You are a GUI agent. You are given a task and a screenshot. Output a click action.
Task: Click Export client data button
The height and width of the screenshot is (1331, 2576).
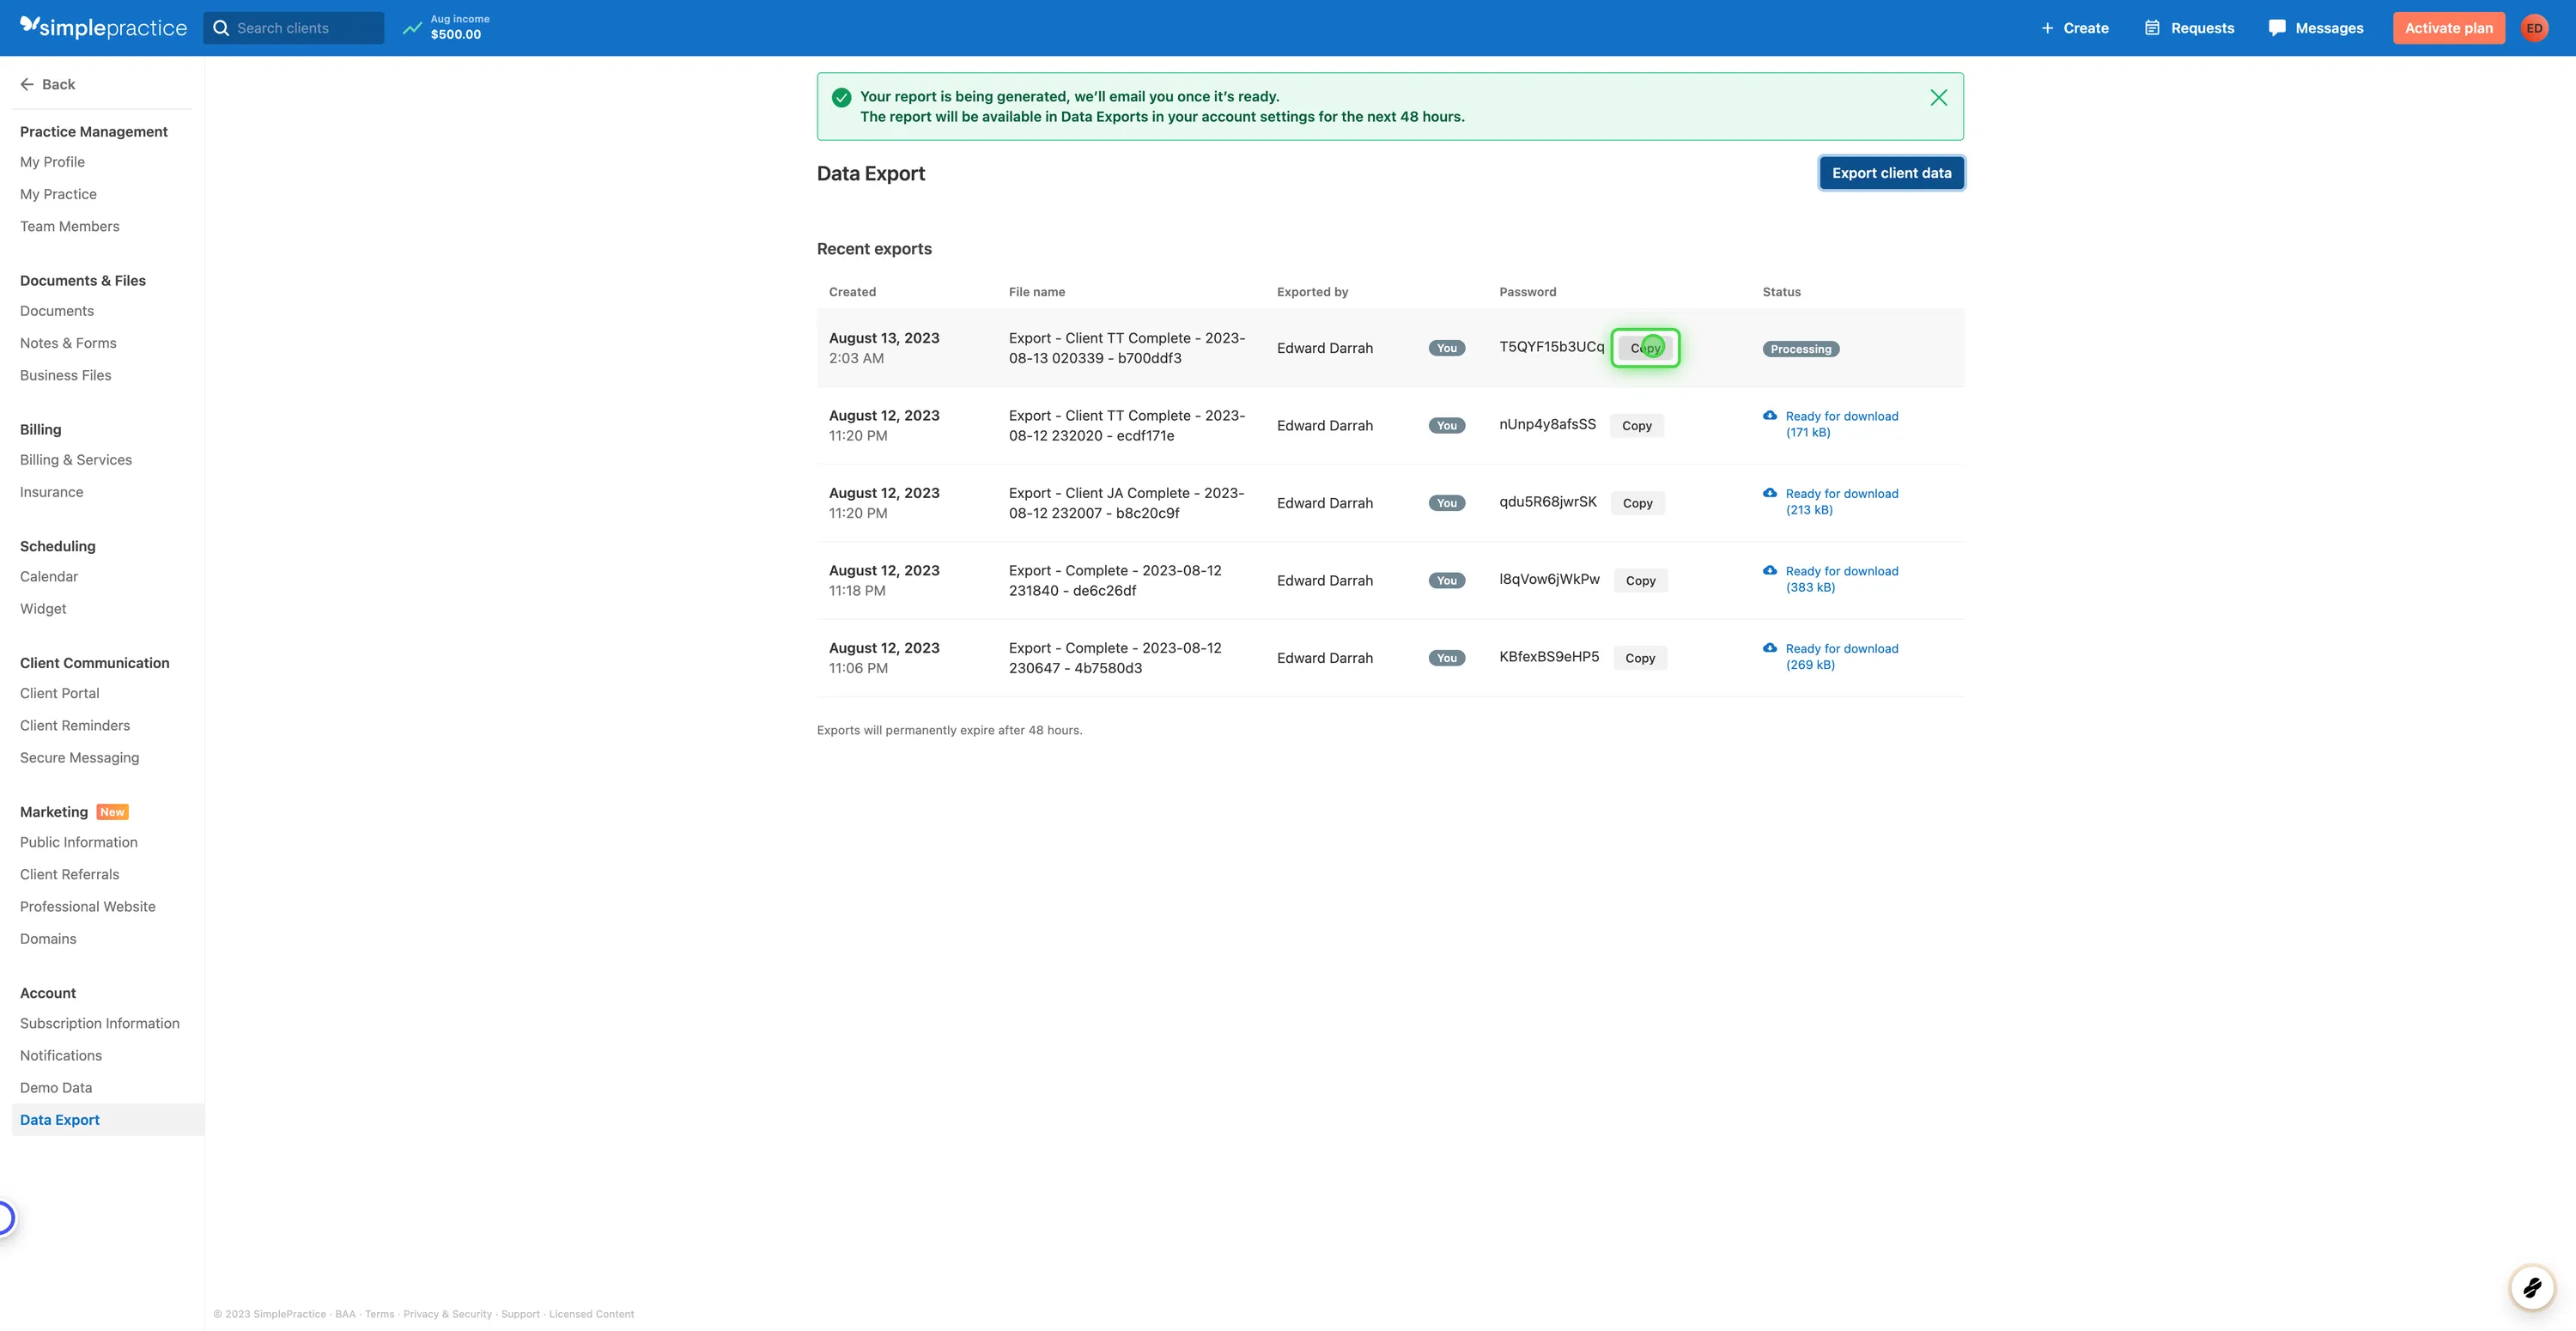[1891, 173]
